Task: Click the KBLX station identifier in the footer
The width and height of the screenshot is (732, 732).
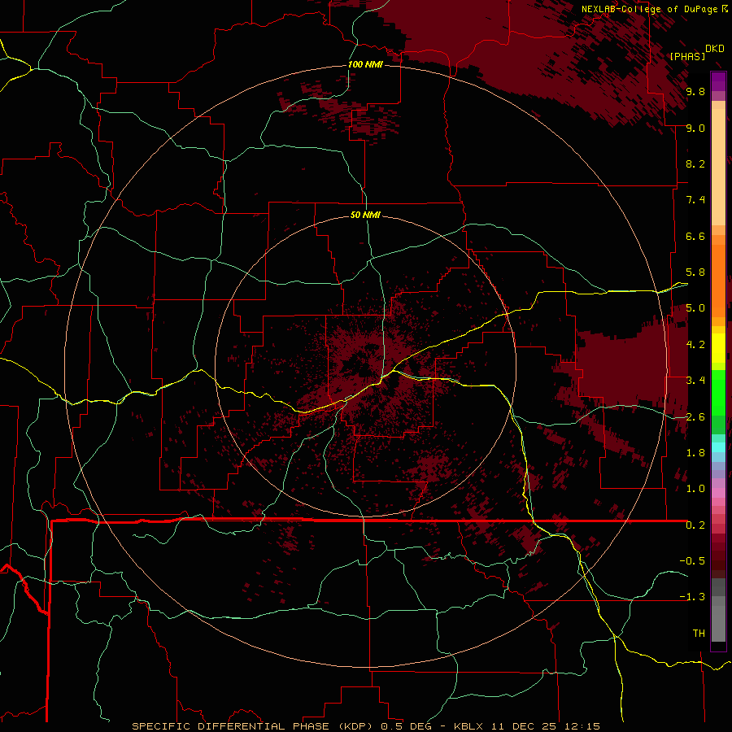Action: [468, 726]
